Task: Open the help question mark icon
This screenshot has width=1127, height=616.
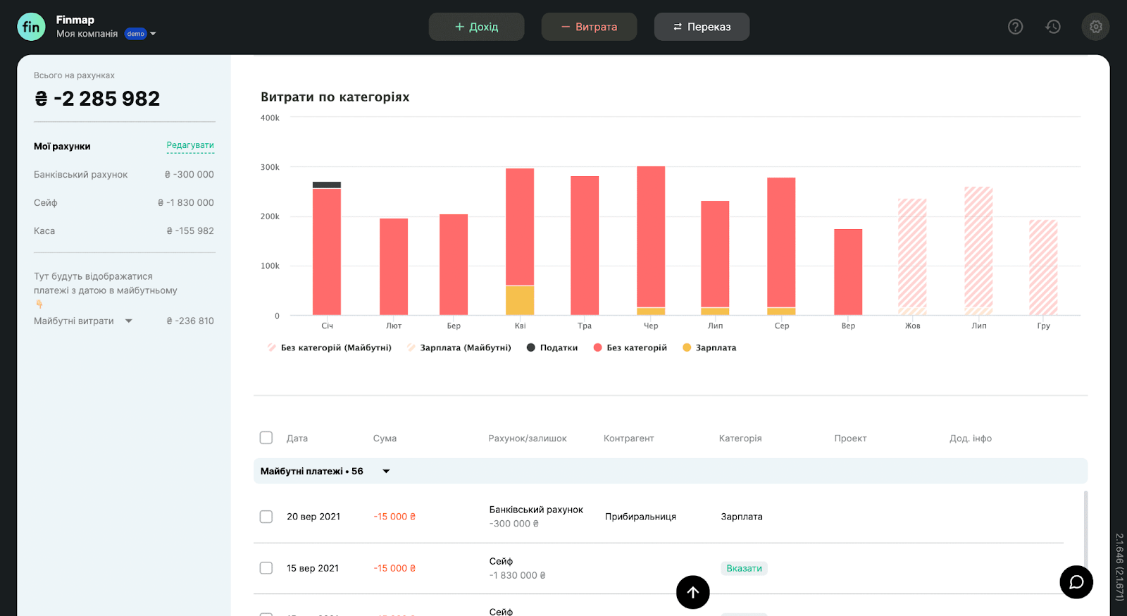Action: click(1015, 27)
